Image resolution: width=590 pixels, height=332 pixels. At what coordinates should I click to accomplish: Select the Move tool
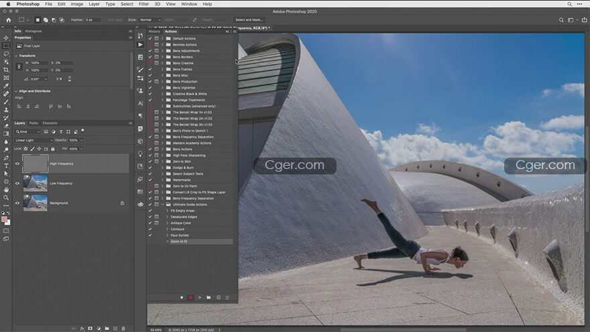tap(6, 38)
